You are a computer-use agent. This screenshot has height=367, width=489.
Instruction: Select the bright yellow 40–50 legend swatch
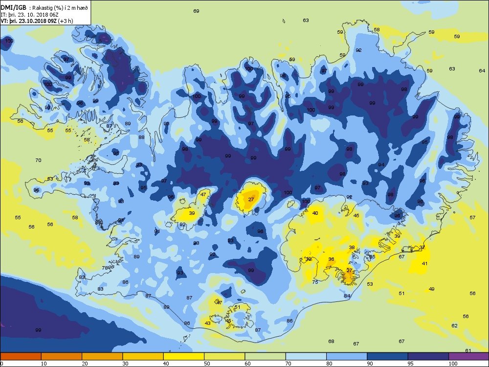click(x=184, y=356)
